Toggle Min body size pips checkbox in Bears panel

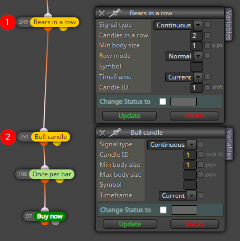[x=207, y=45]
